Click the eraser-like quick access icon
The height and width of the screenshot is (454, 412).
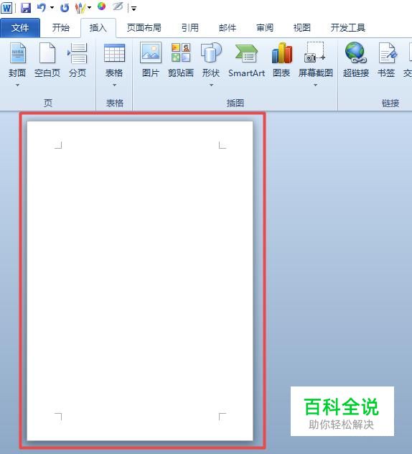pos(118,6)
